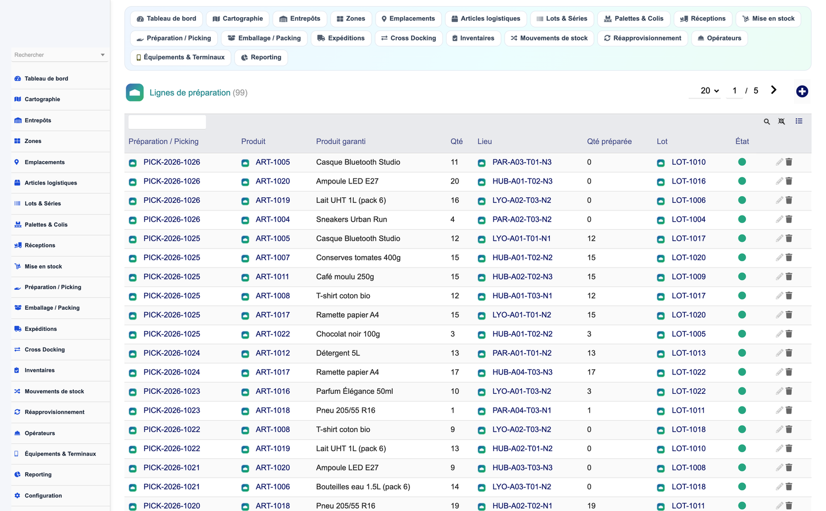Viewport: 826px width, 511px height.
Task: Open Reporting top tab
Action: (261, 58)
